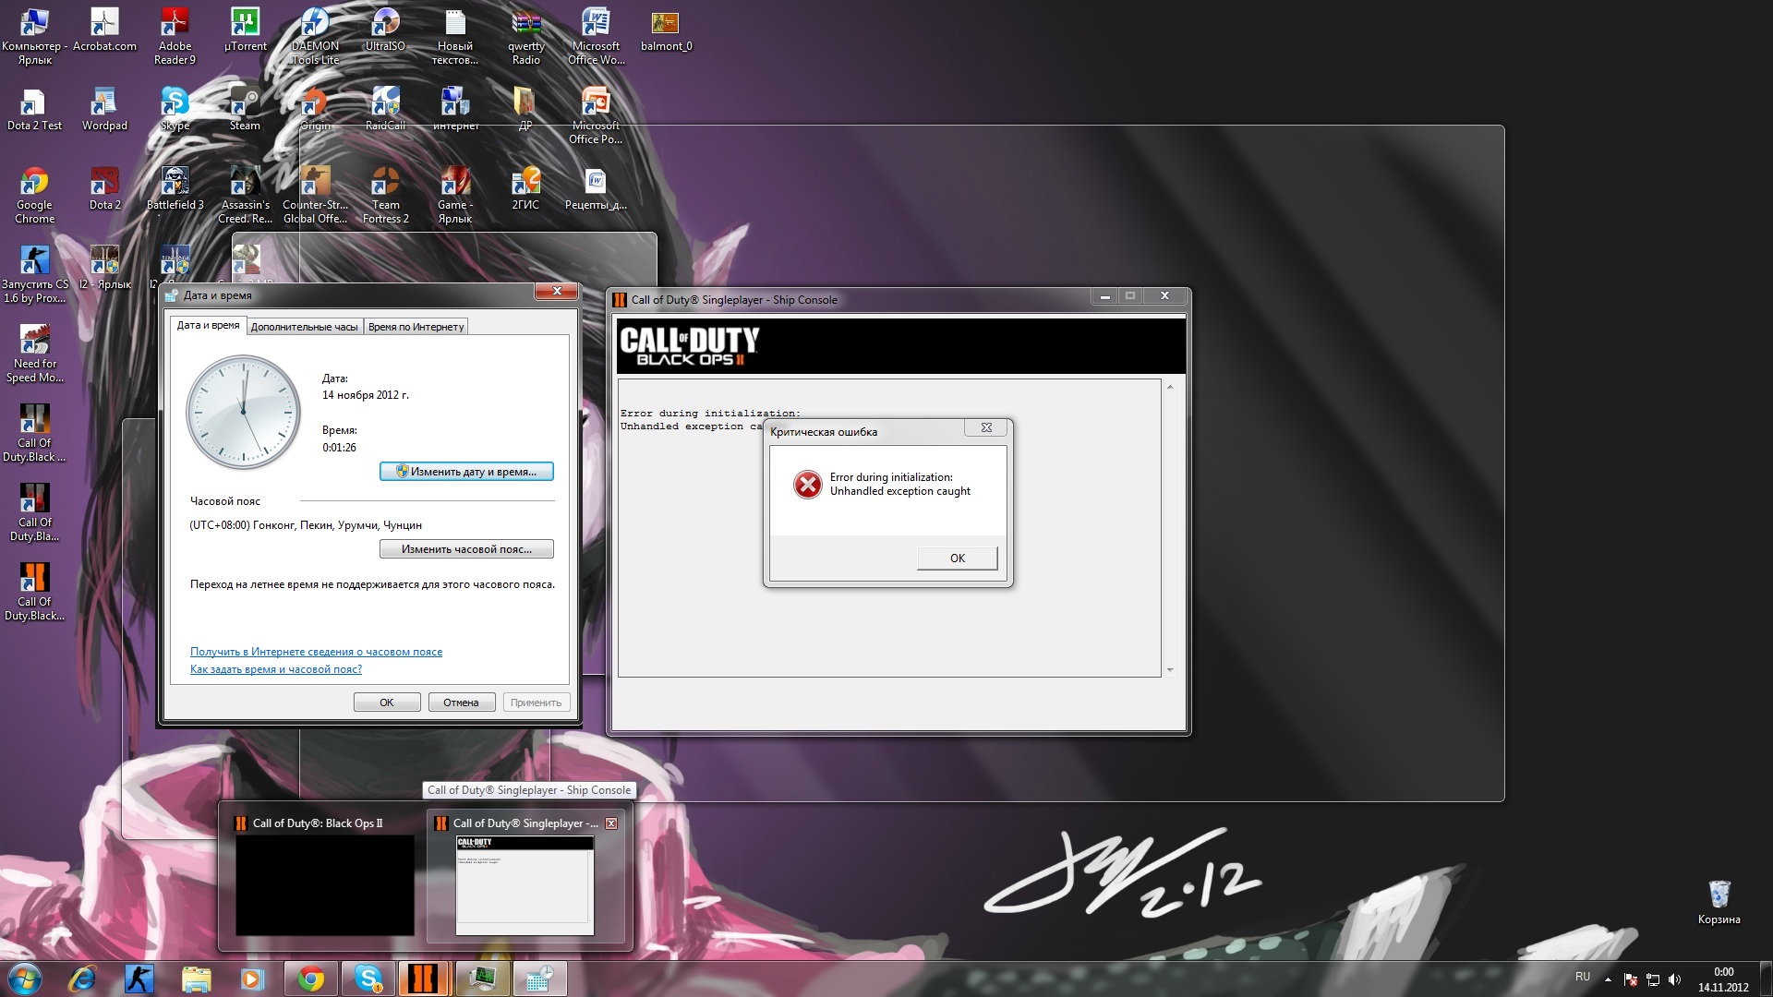
Task: Select the µTorrent desktop icon
Action: [x=245, y=30]
